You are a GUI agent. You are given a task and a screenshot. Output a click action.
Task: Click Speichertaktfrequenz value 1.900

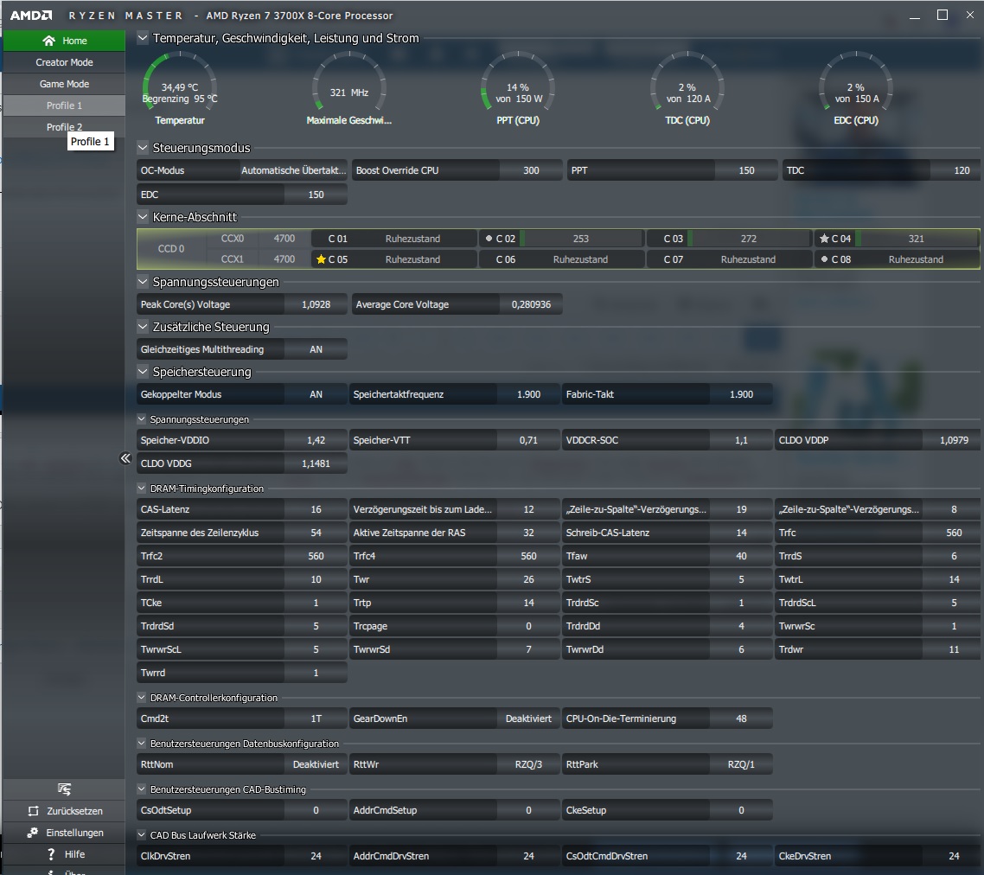[x=528, y=394]
